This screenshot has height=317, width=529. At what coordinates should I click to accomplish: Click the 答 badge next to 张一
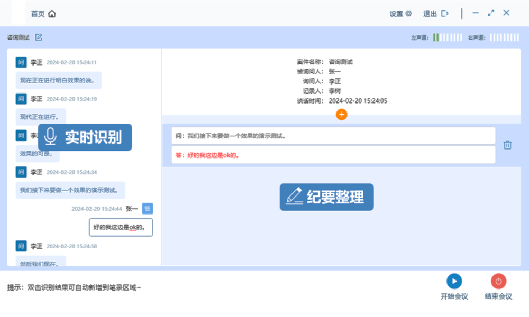[x=148, y=209]
